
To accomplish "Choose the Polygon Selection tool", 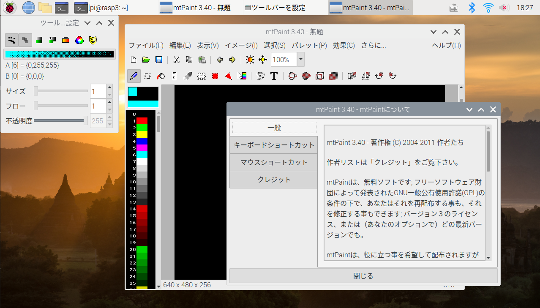I will tap(228, 76).
